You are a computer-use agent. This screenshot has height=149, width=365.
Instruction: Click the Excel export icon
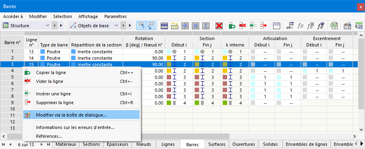[x=334, y=26]
